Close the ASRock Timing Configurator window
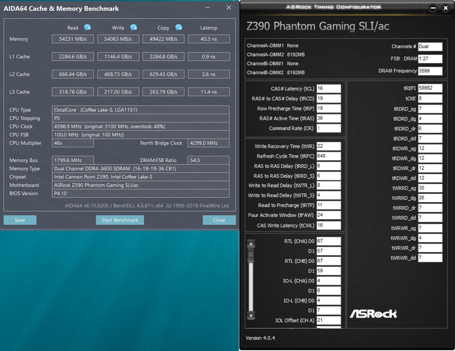The height and width of the screenshot is (351, 455). (x=446, y=8)
